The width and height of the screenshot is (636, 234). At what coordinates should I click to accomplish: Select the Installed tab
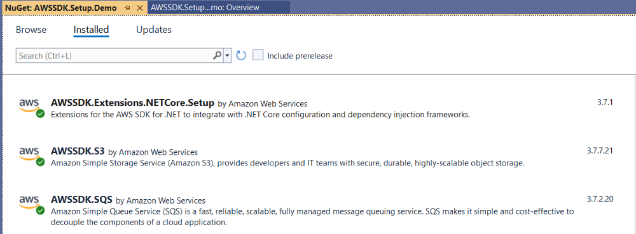pos(91,30)
